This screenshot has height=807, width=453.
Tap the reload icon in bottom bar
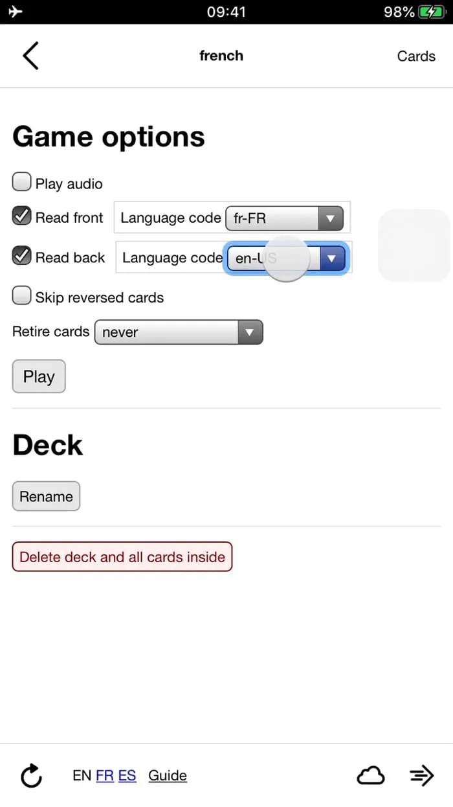[30, 775]
